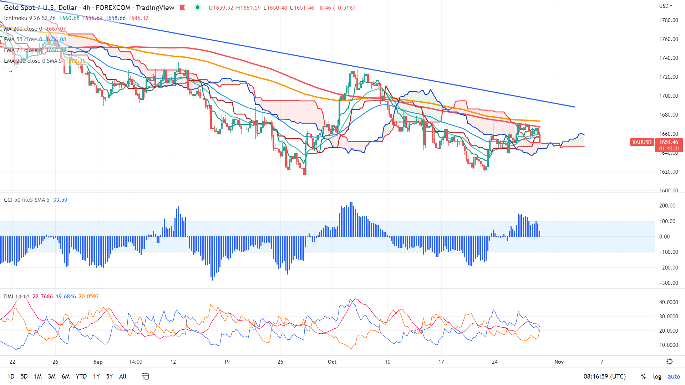
Task: Click the green market status dot
Action: [x=197, y=7]
